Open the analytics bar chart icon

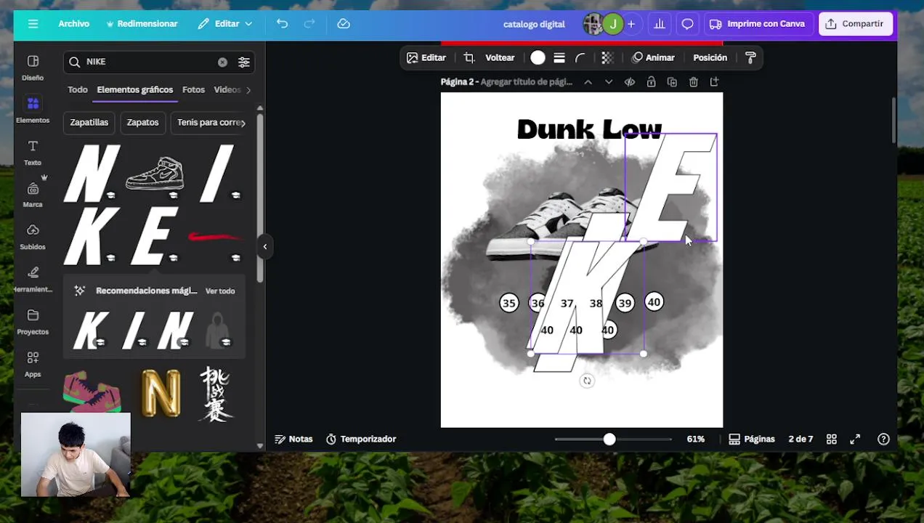[x=660, y=24]
